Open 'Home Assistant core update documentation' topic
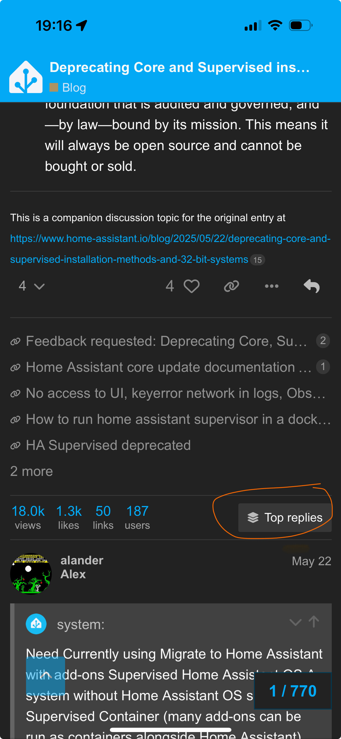 click(x=168, y=367)
